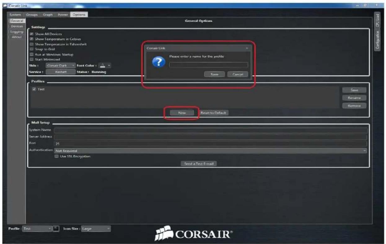Open the Font Color picker dropdown
Screen dimensions: 386x244
click(105, 66)
